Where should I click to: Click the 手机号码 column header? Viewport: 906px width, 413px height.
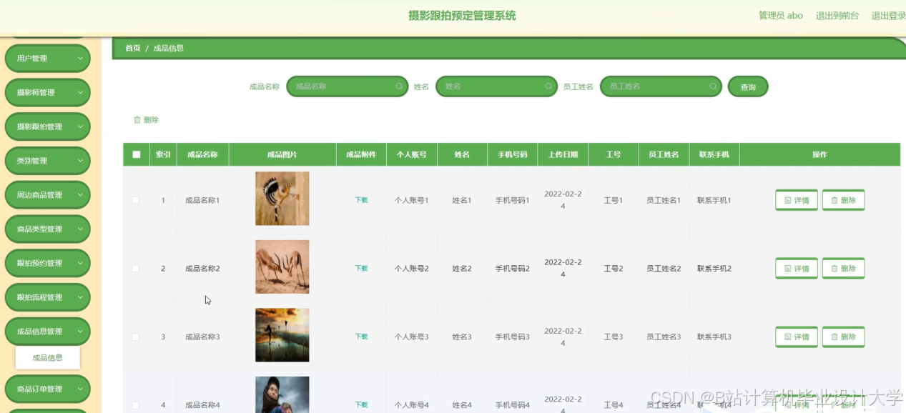(513, 154)
